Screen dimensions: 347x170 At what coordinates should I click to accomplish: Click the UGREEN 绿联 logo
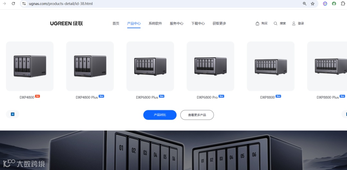(67, 23)
